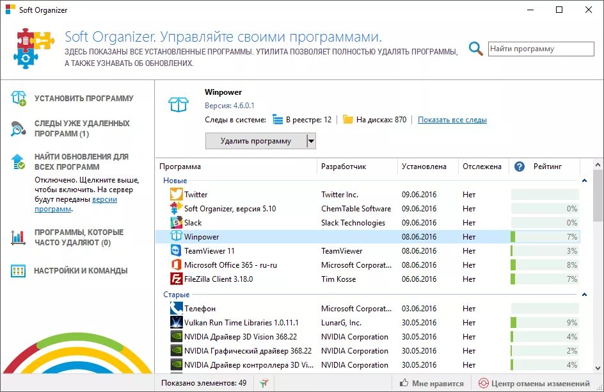The height and width of the screenshot is (392, 604).
Task: Click the disk traces folder icon
Action: [348, 120]
